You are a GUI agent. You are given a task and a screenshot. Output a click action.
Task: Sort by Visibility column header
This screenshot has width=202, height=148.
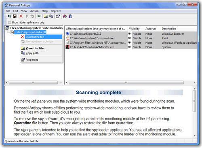click(136, 29)
